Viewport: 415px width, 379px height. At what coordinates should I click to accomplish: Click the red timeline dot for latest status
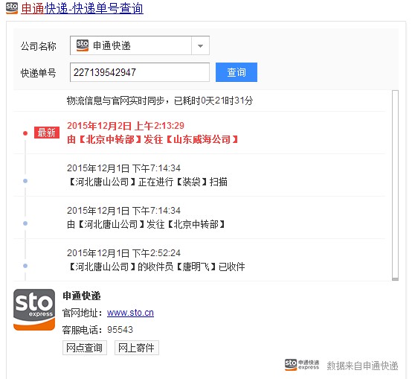[25, 133]
